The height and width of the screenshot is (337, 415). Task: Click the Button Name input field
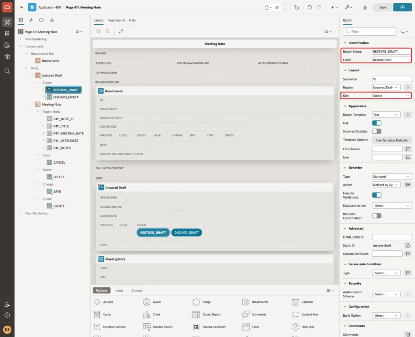coord(391,51)
